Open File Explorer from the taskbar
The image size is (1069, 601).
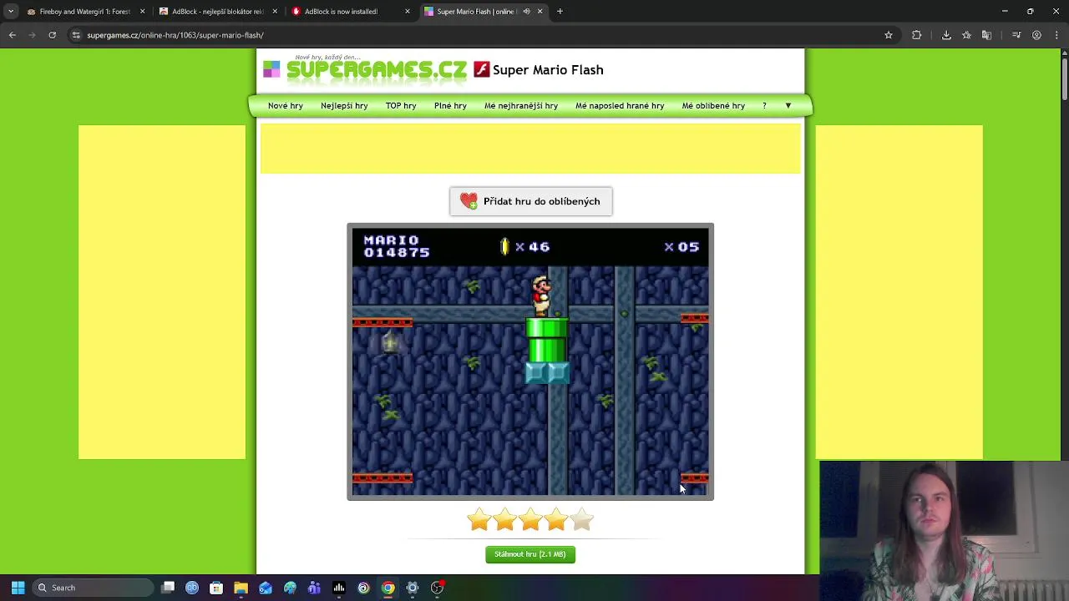pyautogui.click(x=241, y=588)
